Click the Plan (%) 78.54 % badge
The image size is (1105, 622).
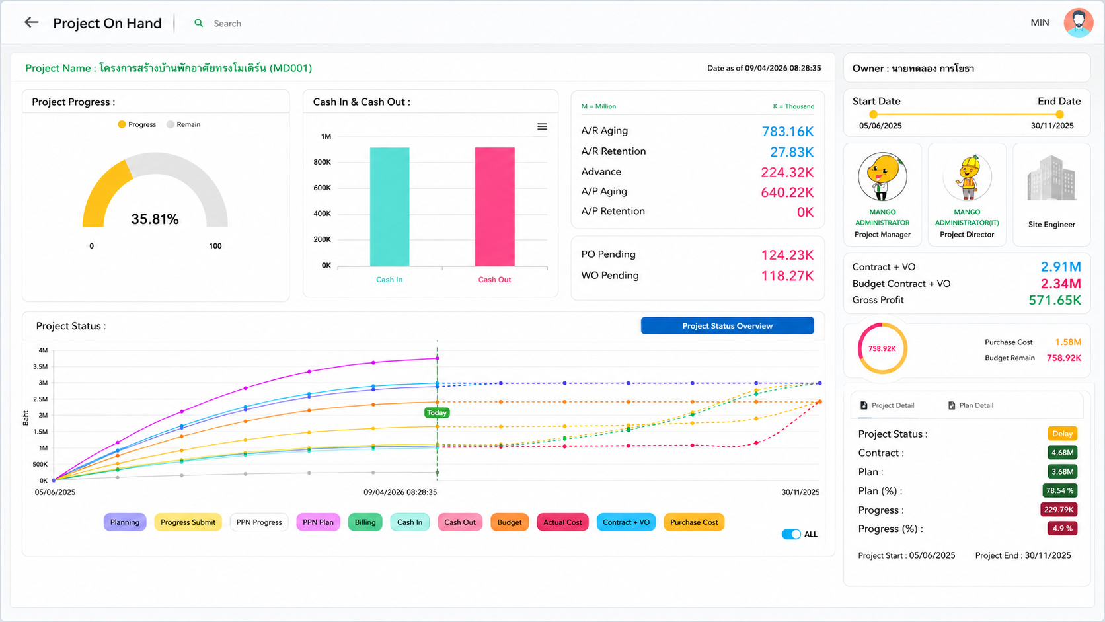[1060, 490]
